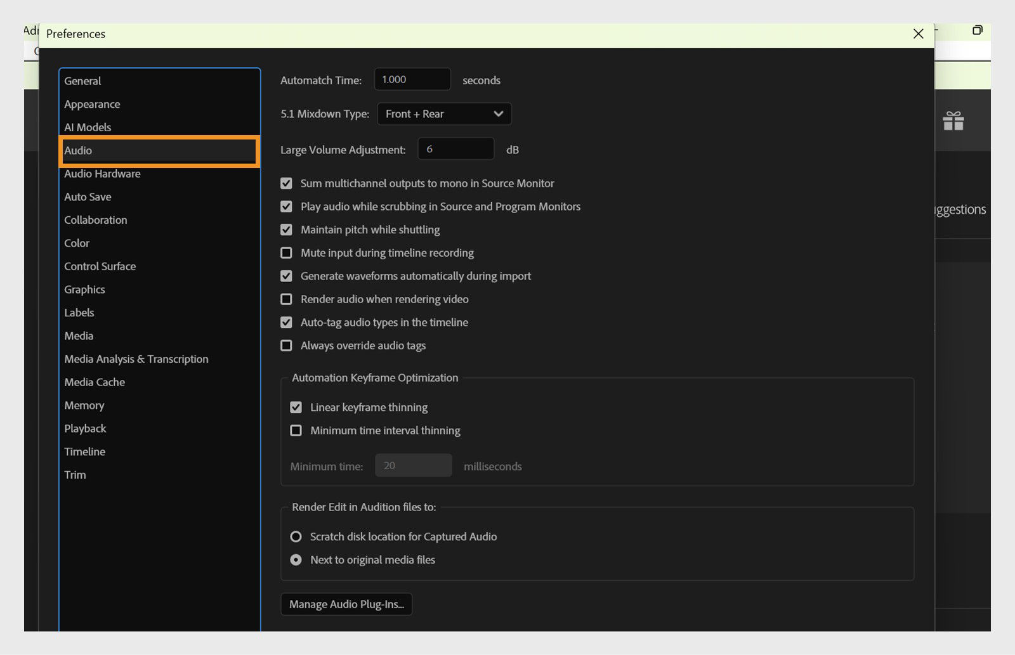Switch to Playback preferences
The image size is (1015, 655).
(85, 428)
